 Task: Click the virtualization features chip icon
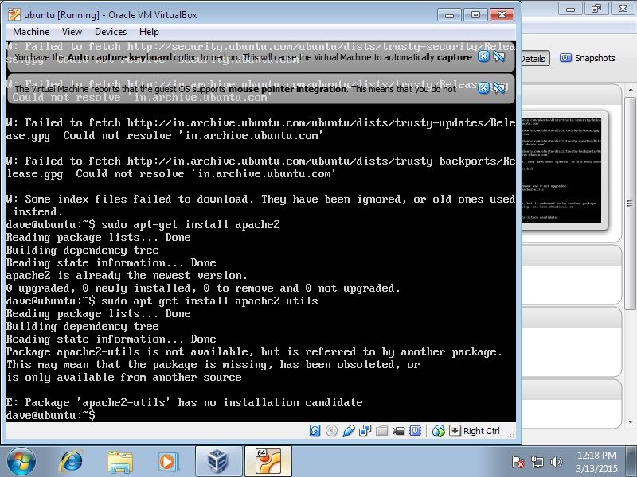(415, 430)
